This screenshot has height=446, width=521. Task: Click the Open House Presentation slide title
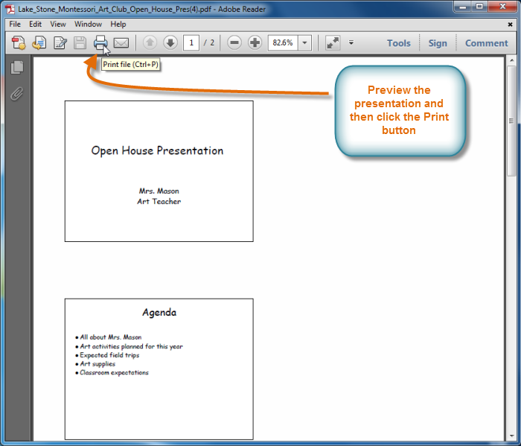[x=157, y=151]
